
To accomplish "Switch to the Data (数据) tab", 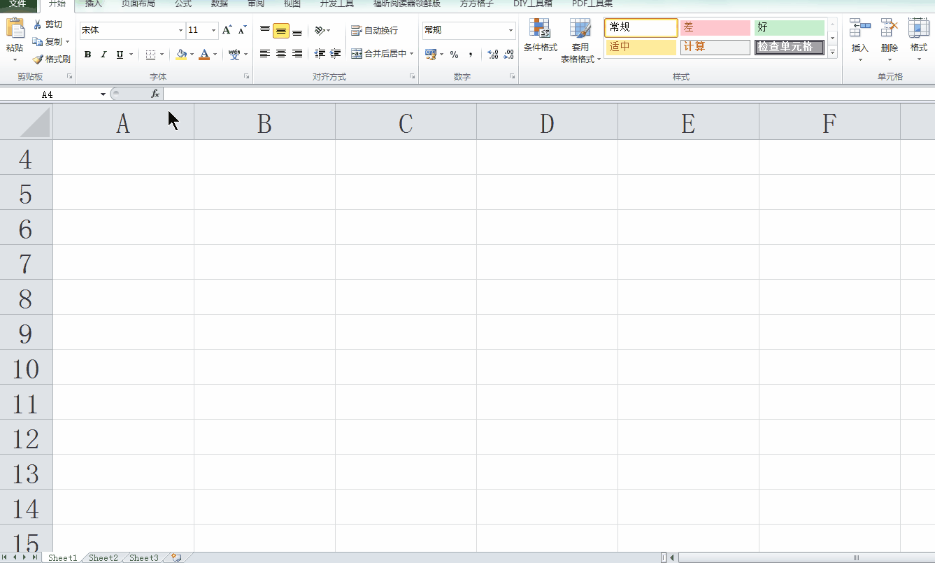I will [220, 4].
